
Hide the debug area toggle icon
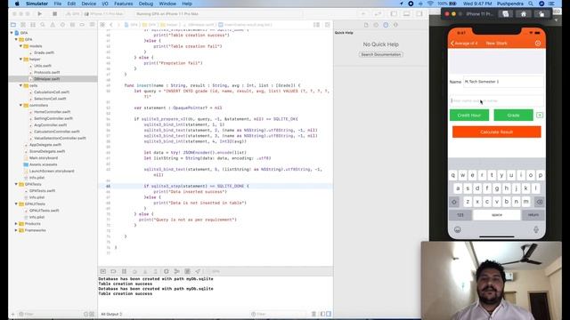coord(103,271)
